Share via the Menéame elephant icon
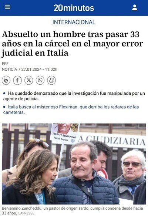Viewport: 148px width, 216px height. 51,80
